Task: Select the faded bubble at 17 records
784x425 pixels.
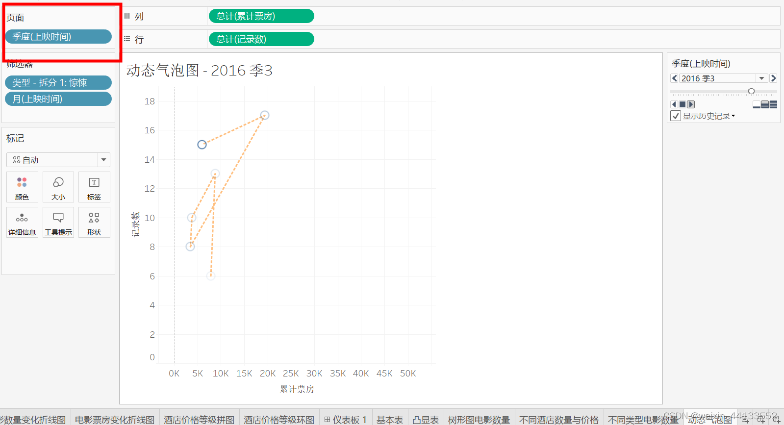Action: [x=264, y=116]
